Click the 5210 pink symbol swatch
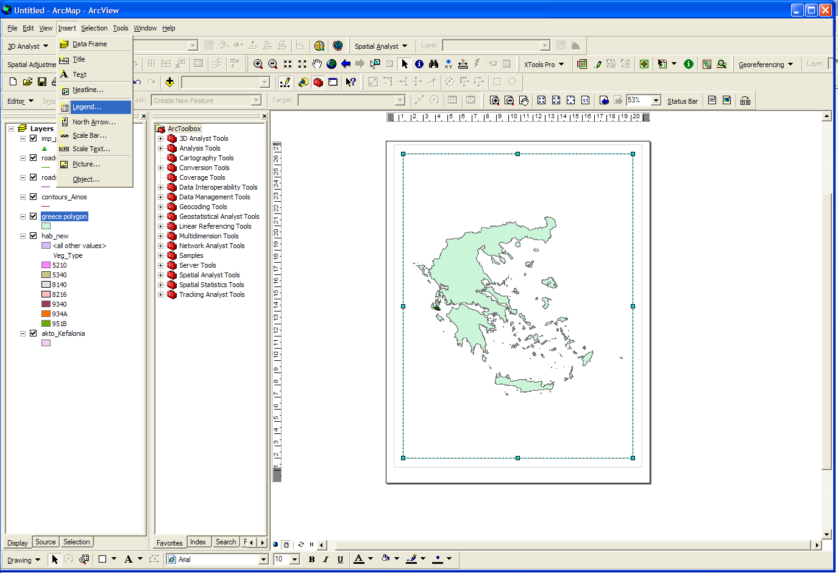 46,265
